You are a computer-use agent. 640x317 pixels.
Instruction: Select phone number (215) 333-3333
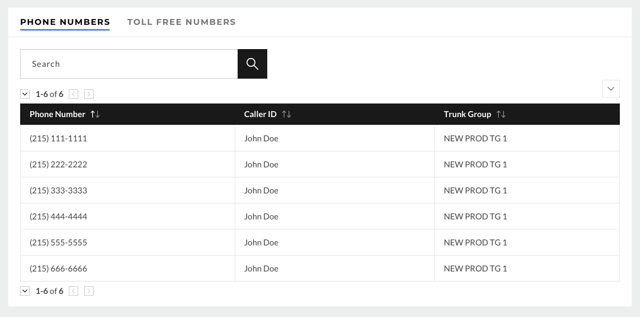(x=58, y=190)
